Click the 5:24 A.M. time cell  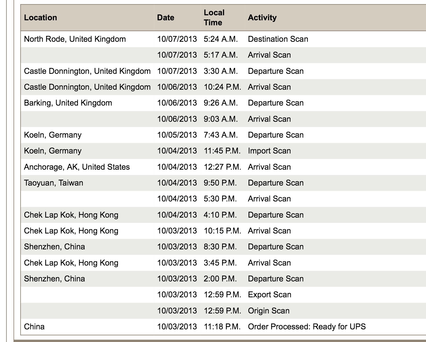coord(221,39)
